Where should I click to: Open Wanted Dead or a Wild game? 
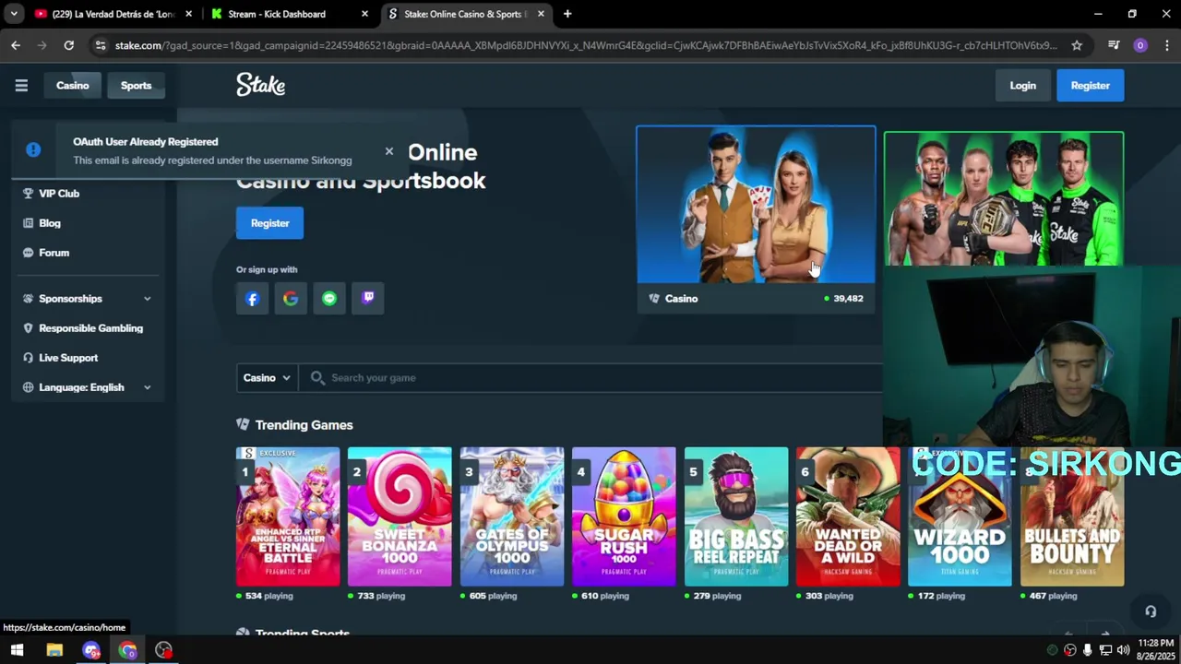848,516
